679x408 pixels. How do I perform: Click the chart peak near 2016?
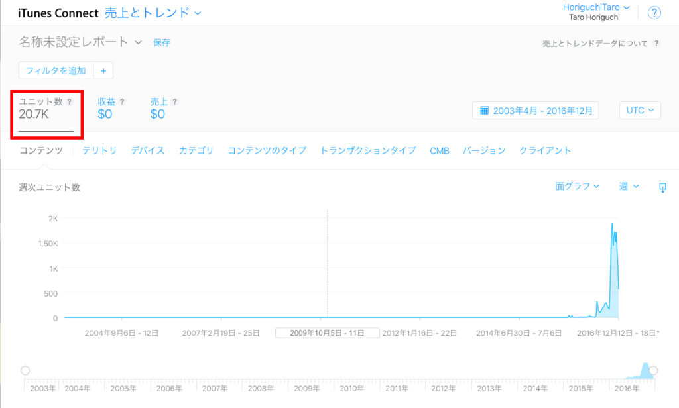click(612, 223)
